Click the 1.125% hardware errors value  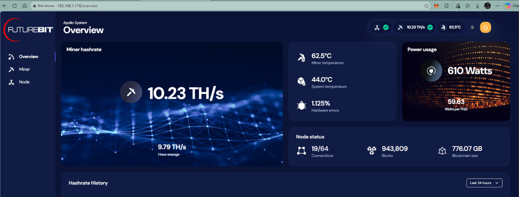[321, 103]
